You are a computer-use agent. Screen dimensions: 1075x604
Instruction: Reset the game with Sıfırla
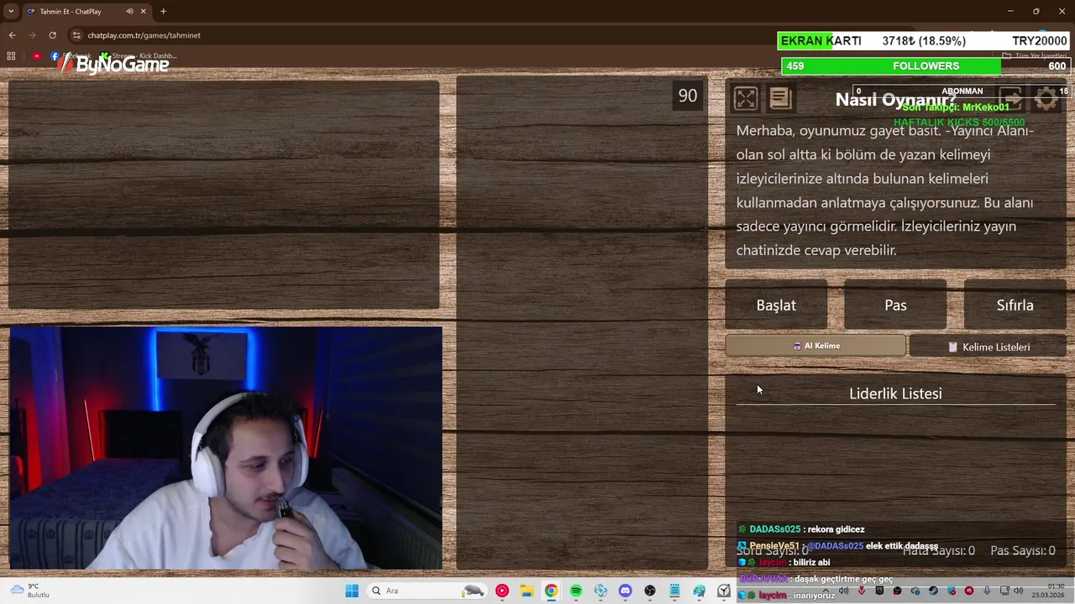pos(1015,305)
